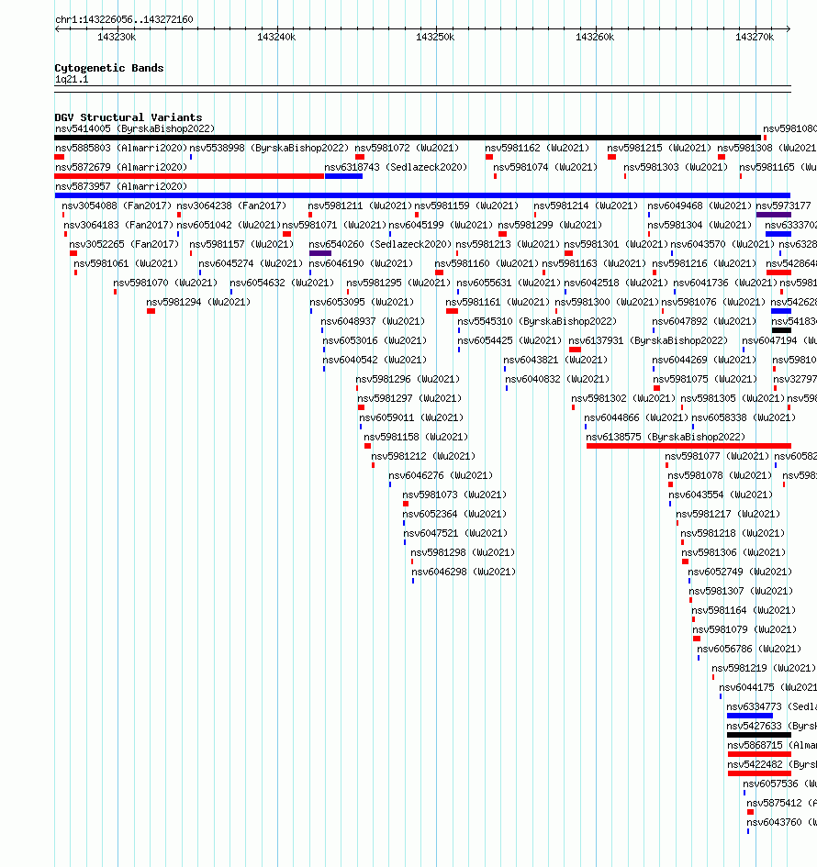Open variant nsv6040542 (Wu2021)
This screenshot has height=867, width=817.
[375, 360]
